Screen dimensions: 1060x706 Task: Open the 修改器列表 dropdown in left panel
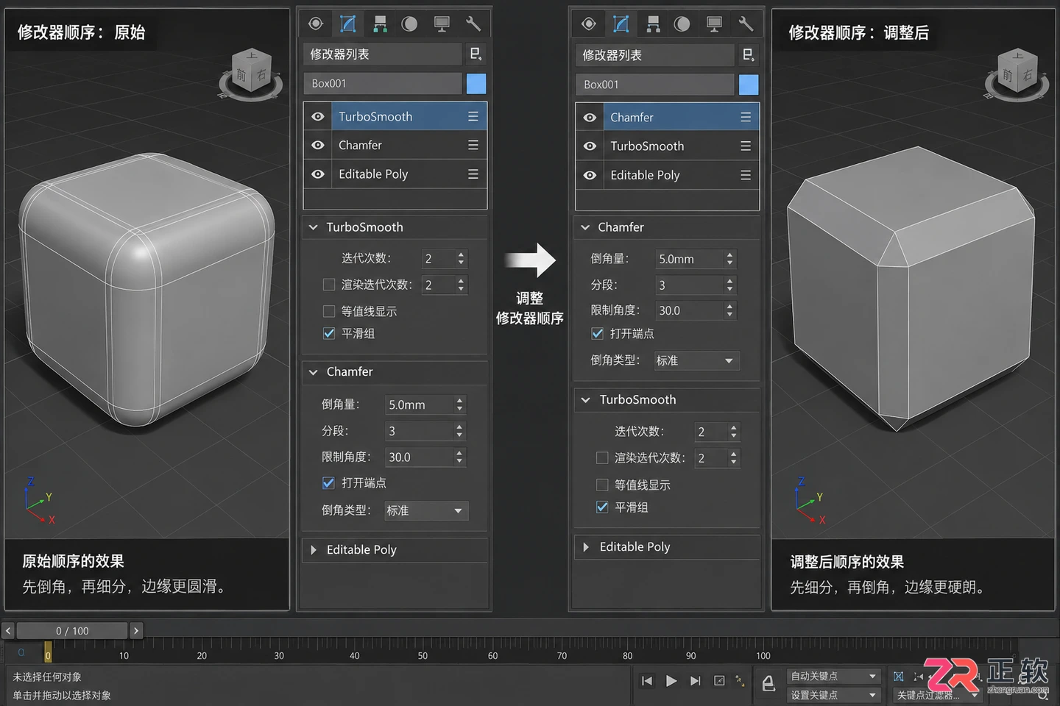pyautogui.click(x=382, y=54)
